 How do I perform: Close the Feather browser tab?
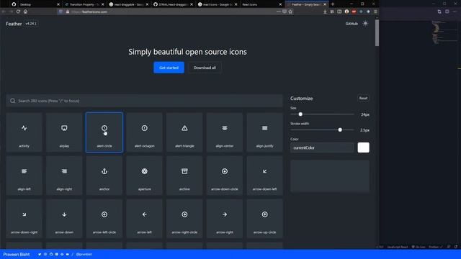pos(325,4)
